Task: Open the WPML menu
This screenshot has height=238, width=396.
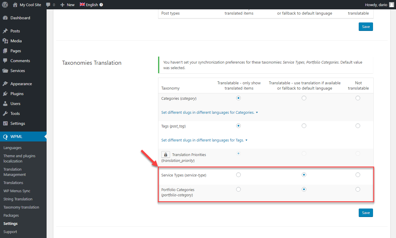Action: point(23,136)
